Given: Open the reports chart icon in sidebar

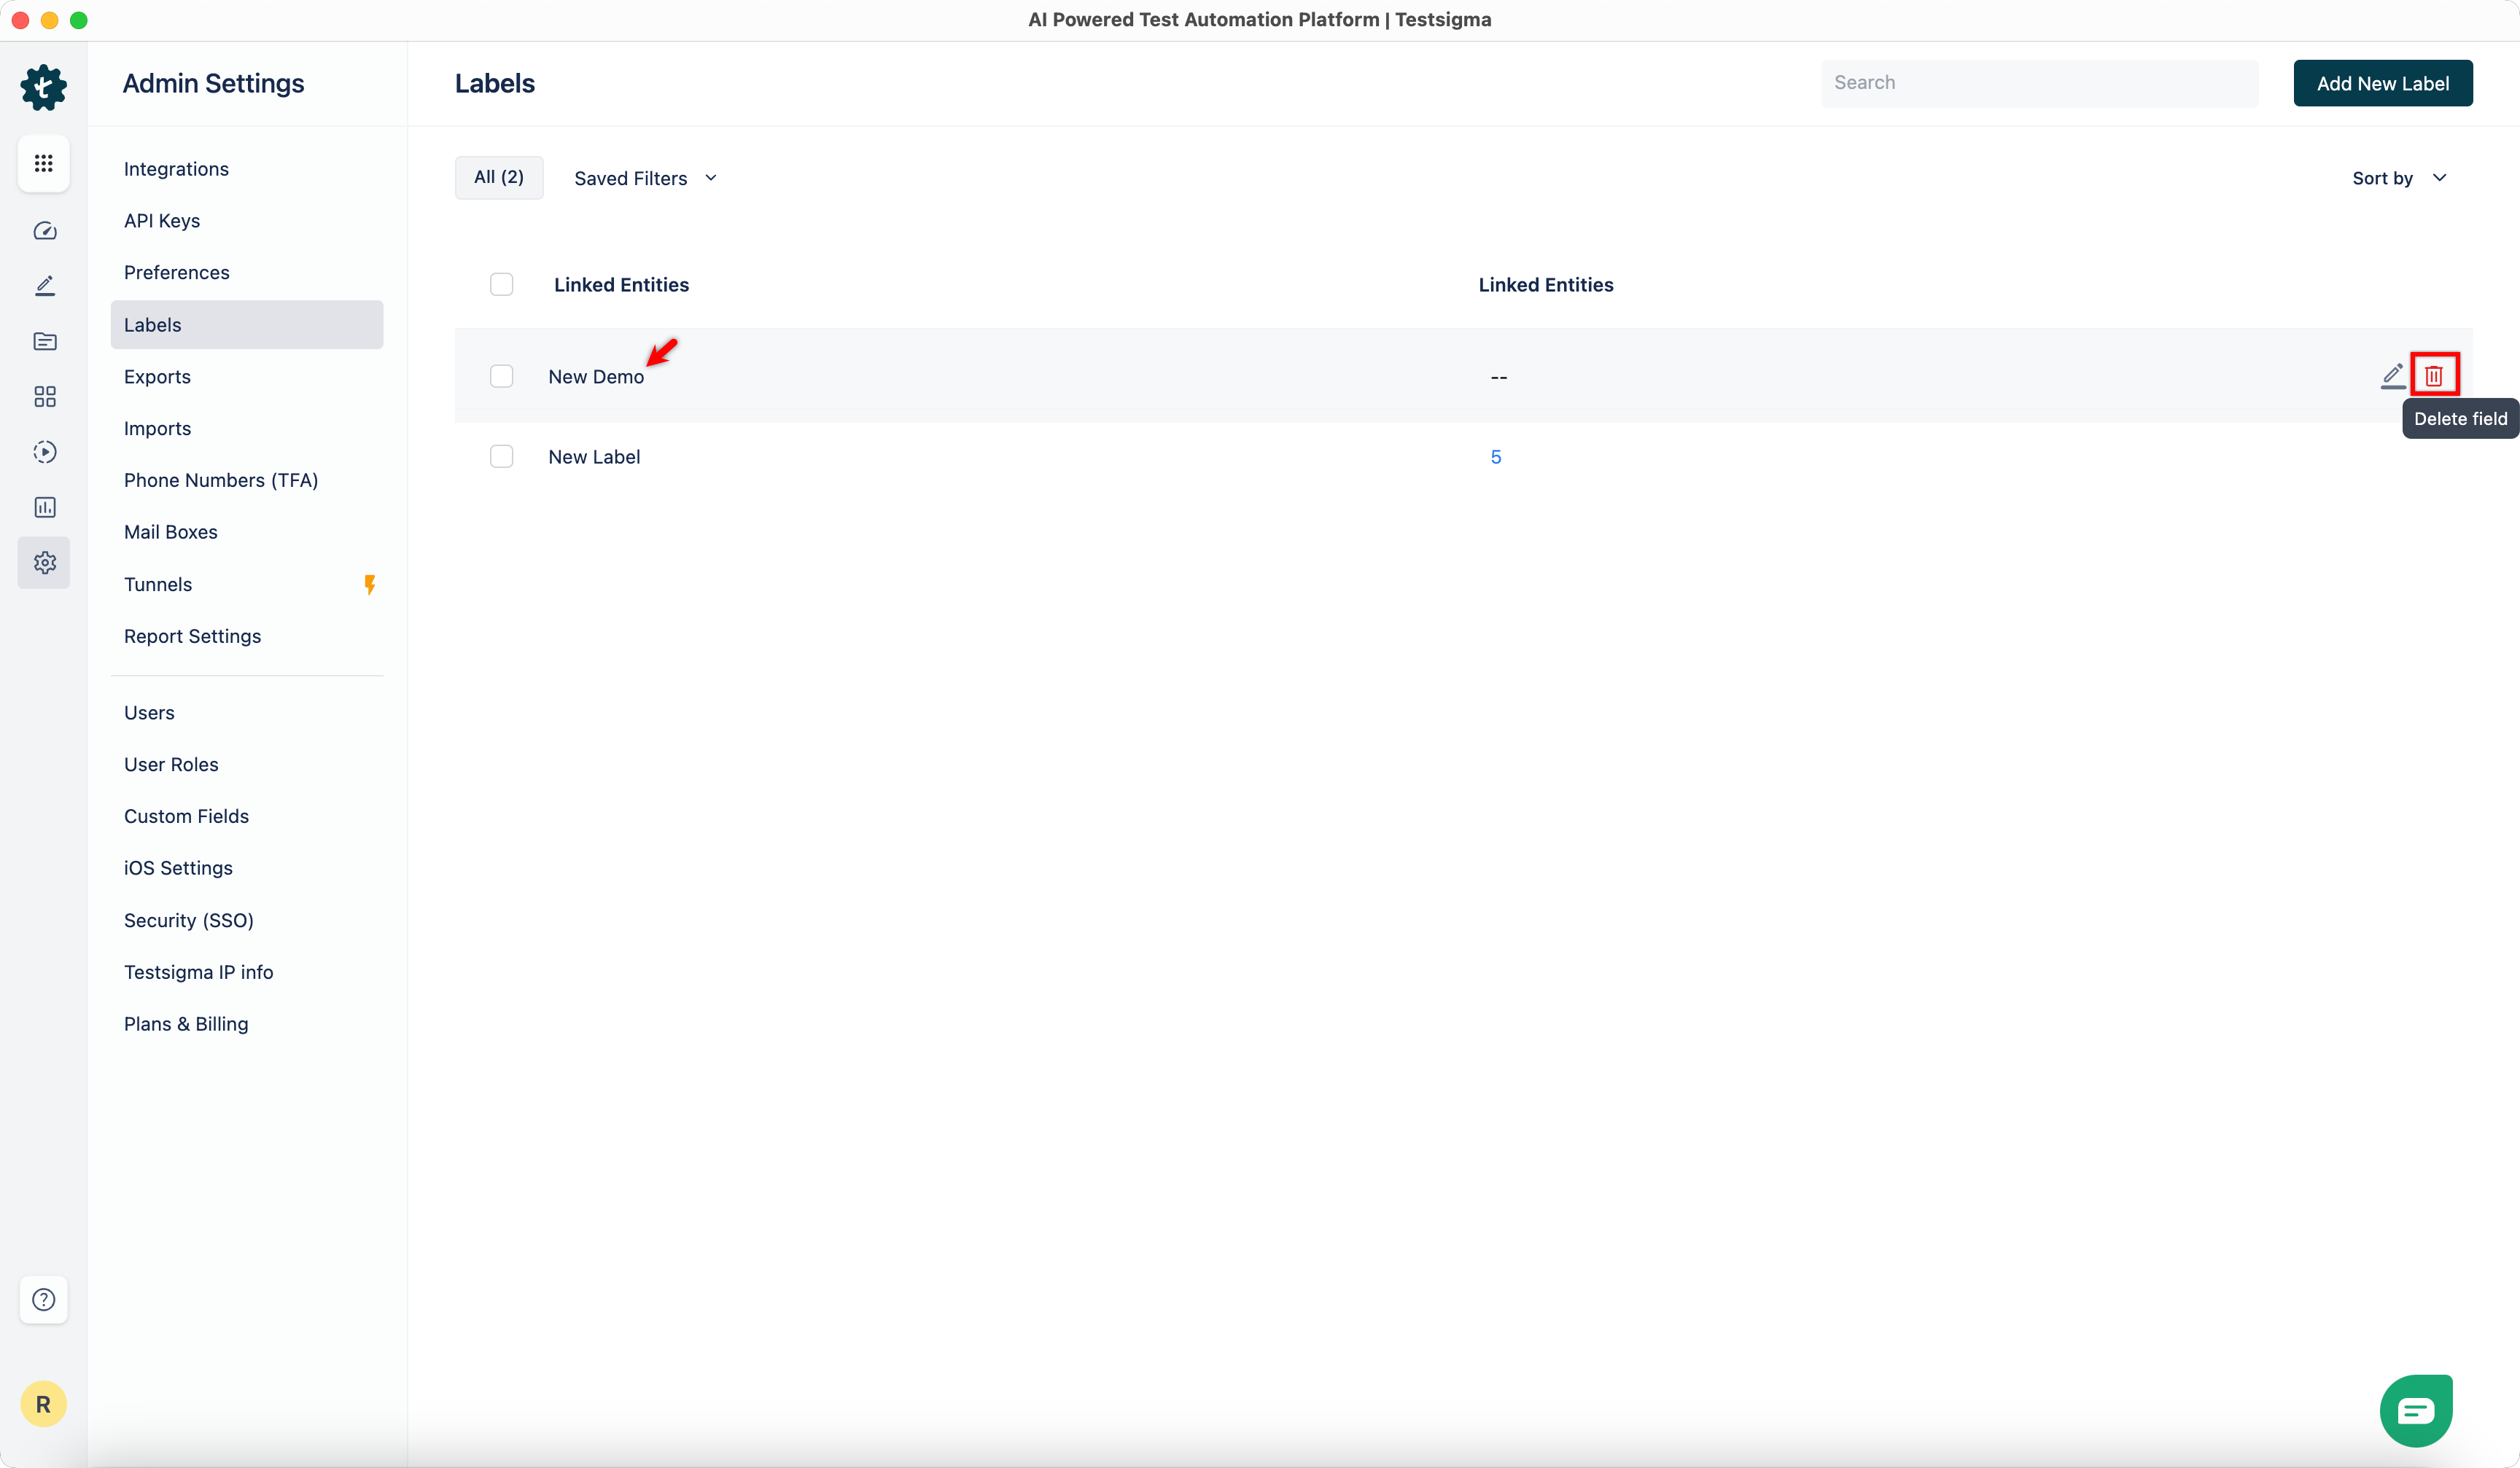Looking at the screenshot, I should [44, 507].
